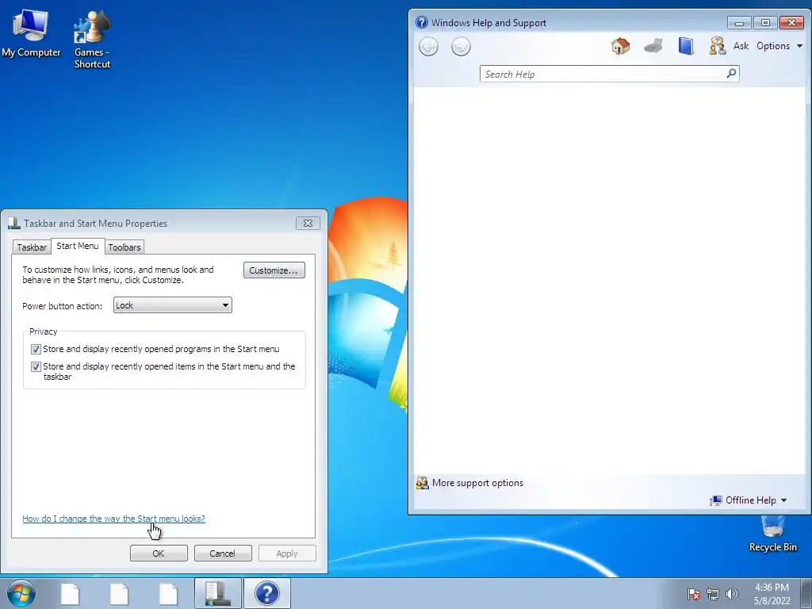Click the Taskbar Properties title bar icon
This screenshot has height=609, width=812.
point(14,223)
